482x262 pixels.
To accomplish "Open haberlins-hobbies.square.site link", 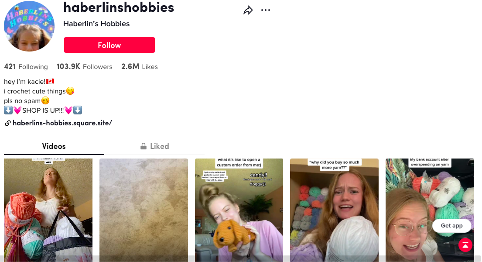I will (62, 123).
